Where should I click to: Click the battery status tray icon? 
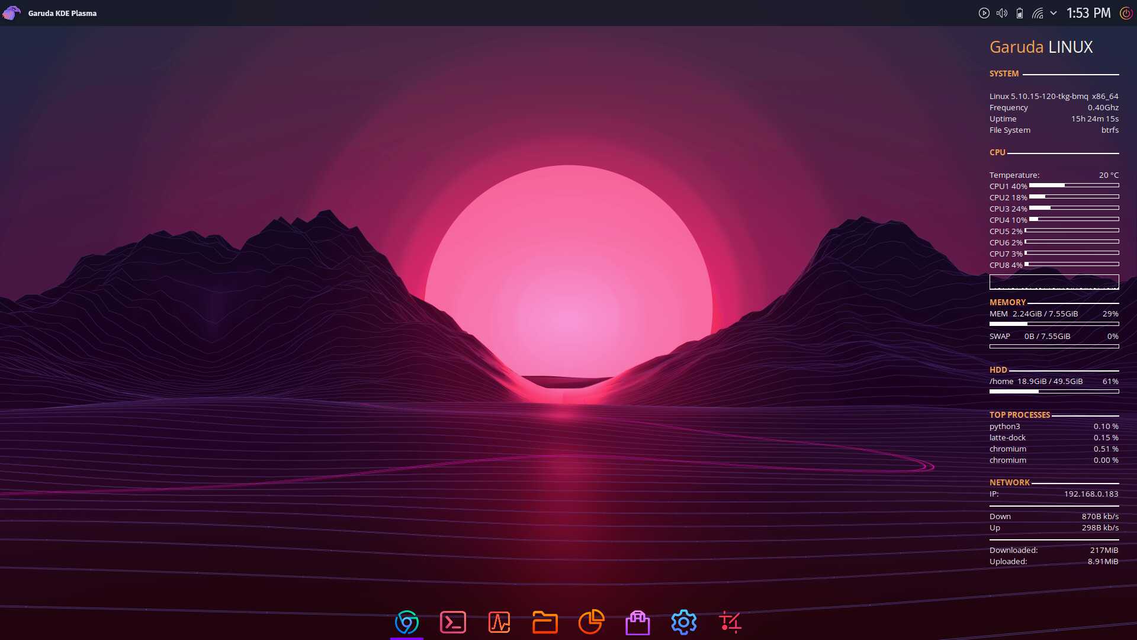pyautogui.click(x=1020, y=13)
